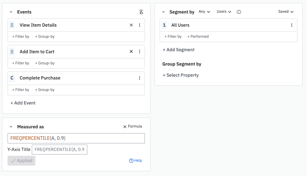Open more options for Complete Purchase event
The height and width of the screenshot is (176, 307).
pos(139,78)
